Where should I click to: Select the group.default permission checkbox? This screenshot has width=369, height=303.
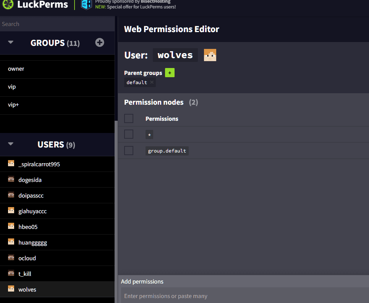coord(129,151)
